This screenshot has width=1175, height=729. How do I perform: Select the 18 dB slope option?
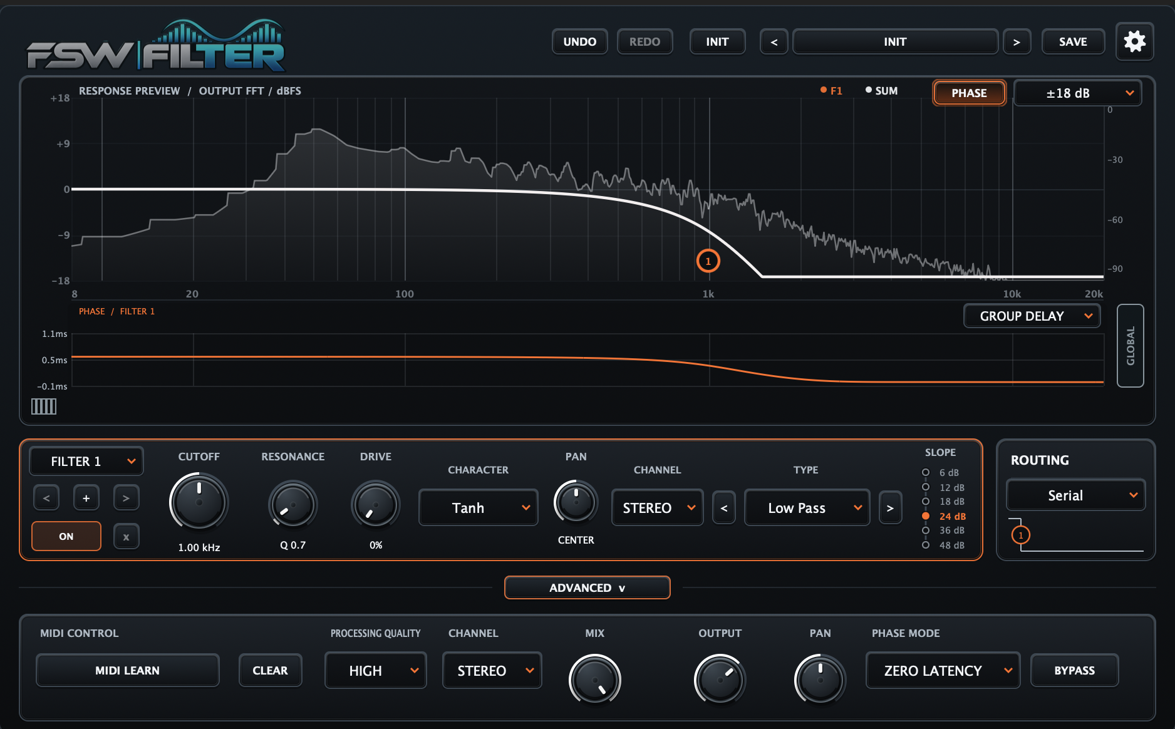(943, 501)
